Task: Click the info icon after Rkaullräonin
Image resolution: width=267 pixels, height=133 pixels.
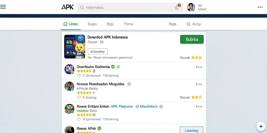Action: click(161, 107)
